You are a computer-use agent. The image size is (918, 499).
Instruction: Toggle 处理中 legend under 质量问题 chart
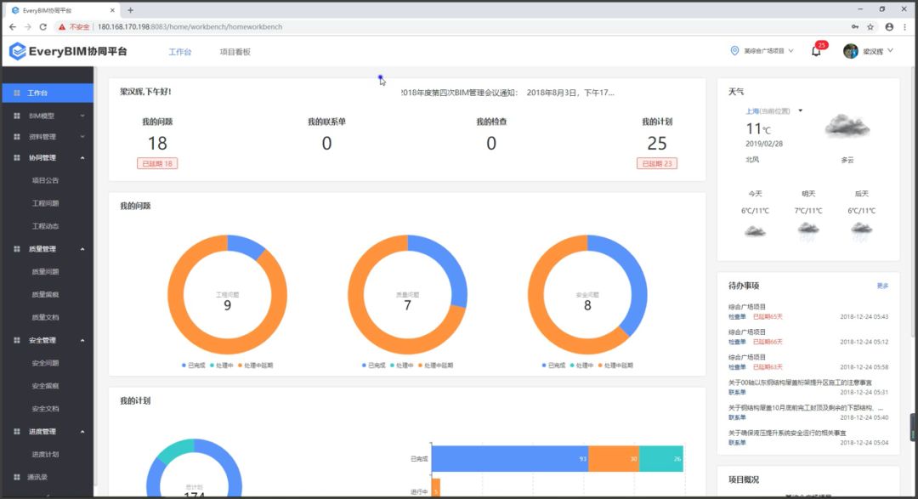point(401,366)
